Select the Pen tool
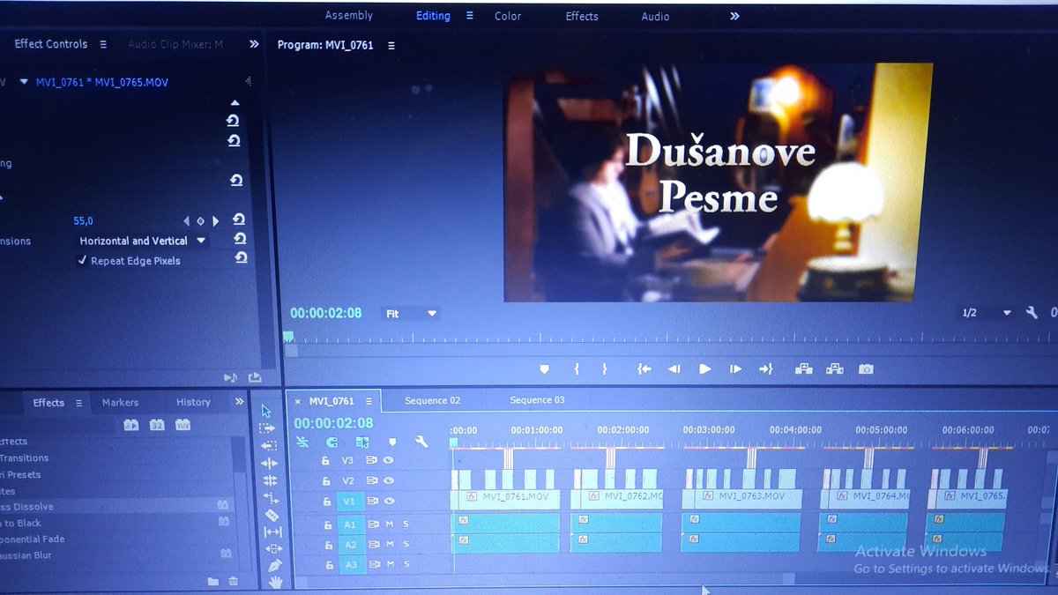This screenshot has width=1058, height=595. pos(274,565)
